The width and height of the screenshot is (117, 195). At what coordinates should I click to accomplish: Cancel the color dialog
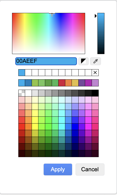pos(90,169)
